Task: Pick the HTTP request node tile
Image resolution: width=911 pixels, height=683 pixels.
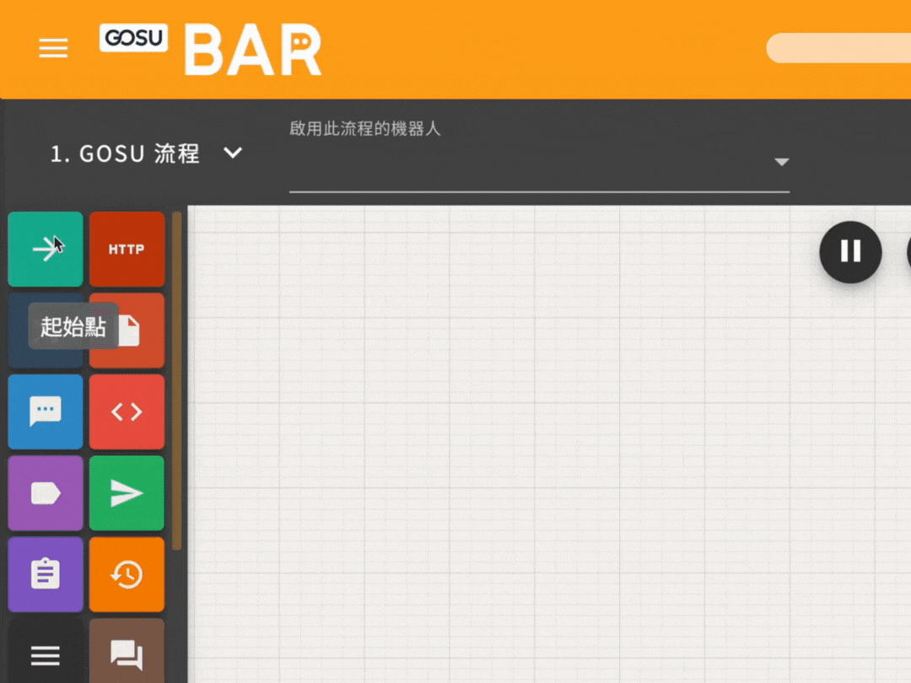Action: pos(127,249)
